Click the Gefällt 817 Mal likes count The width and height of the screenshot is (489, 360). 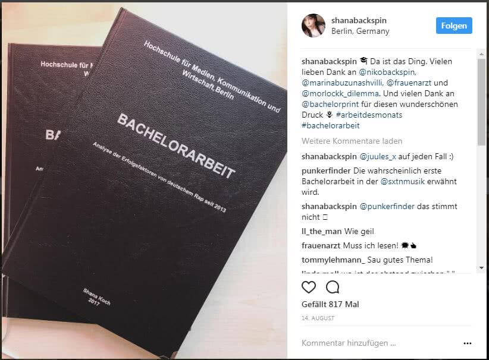330,304
